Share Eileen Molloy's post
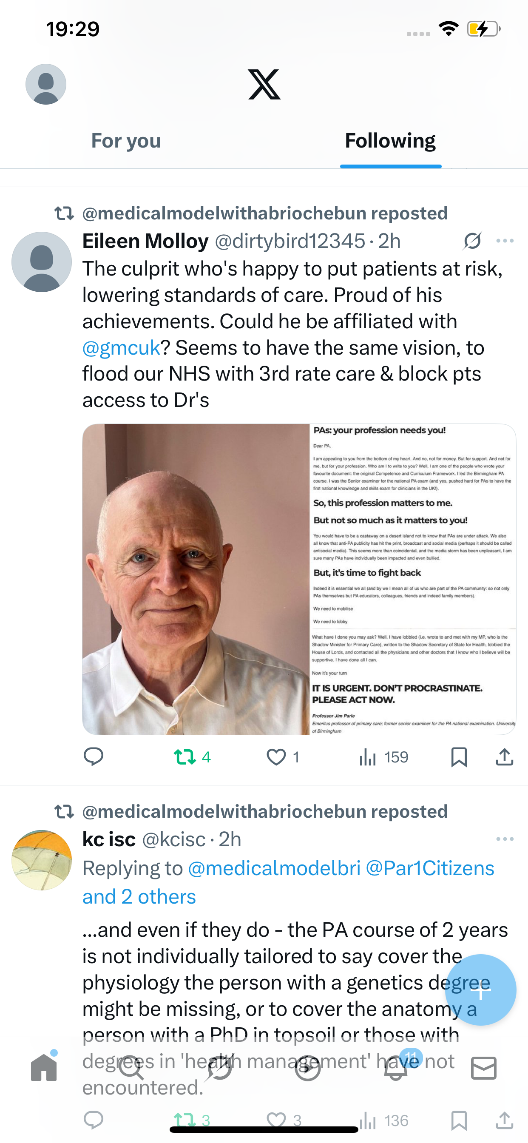This screenshot has width=528, height=1143. click(504, 756)
